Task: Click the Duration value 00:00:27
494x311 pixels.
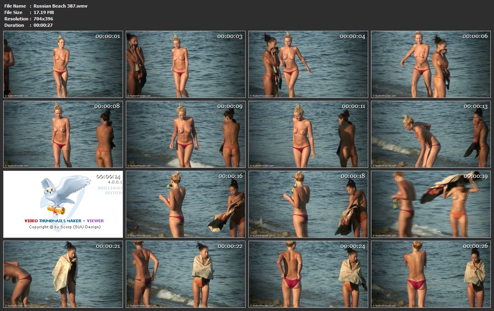Action: (43, 25)
